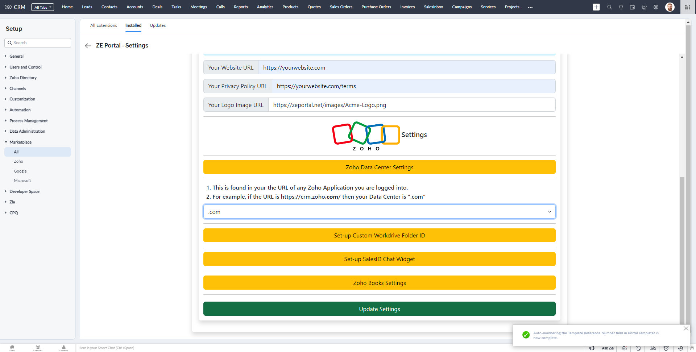This screenshot has height=352, width=696.
Task: Expand the General setup section
Action: tap(16, 56)
